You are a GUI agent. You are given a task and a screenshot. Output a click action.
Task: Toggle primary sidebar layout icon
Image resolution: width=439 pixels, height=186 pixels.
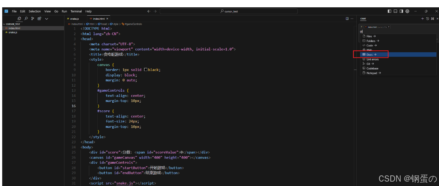point(389,11)
